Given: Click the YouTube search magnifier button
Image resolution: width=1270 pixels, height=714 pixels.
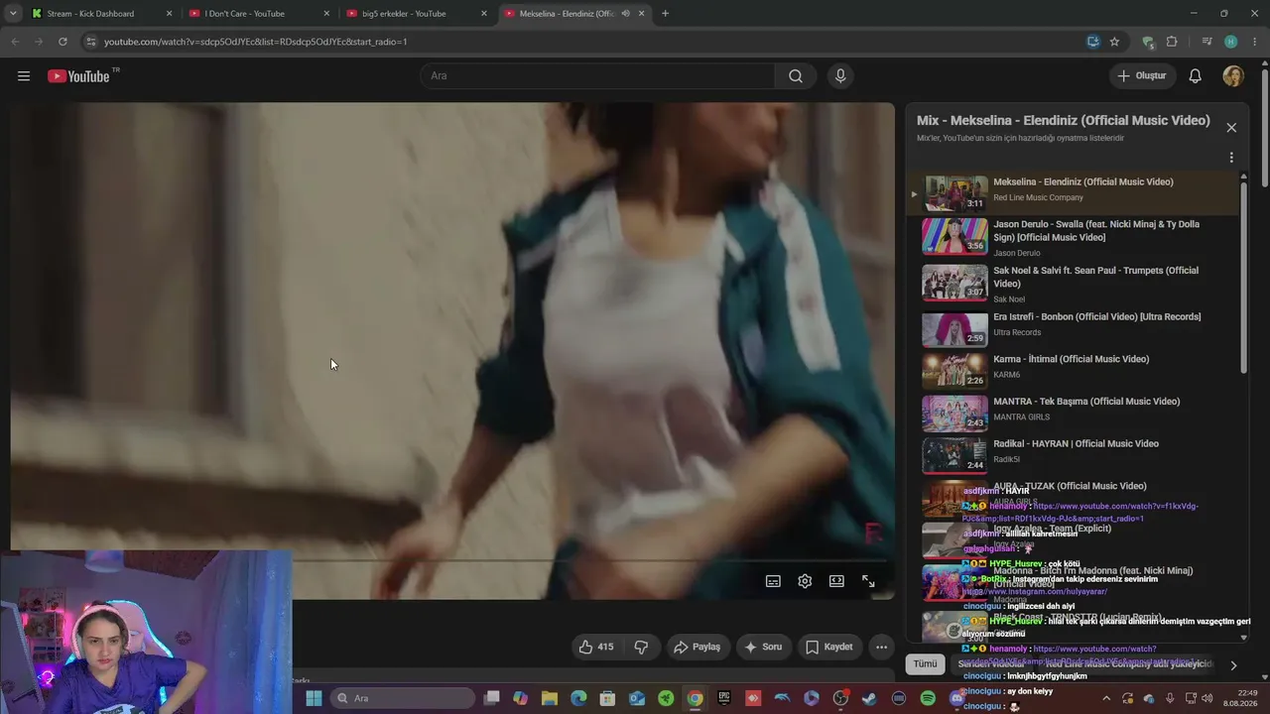Looking at the screenshot, I should pos(796,76).
